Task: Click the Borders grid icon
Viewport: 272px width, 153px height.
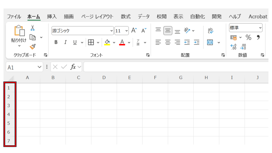Action: 91,42
